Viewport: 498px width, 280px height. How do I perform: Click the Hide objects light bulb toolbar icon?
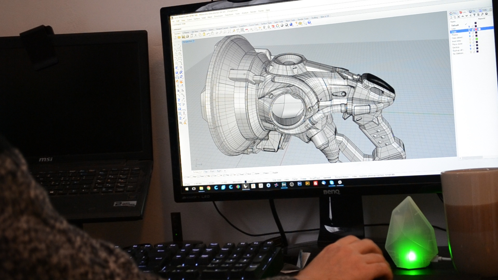tap(264, 27)
